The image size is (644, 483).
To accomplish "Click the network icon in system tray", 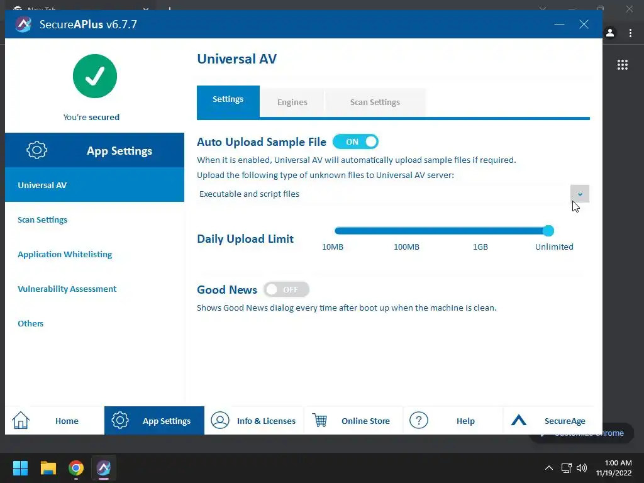I will (567, 468).
